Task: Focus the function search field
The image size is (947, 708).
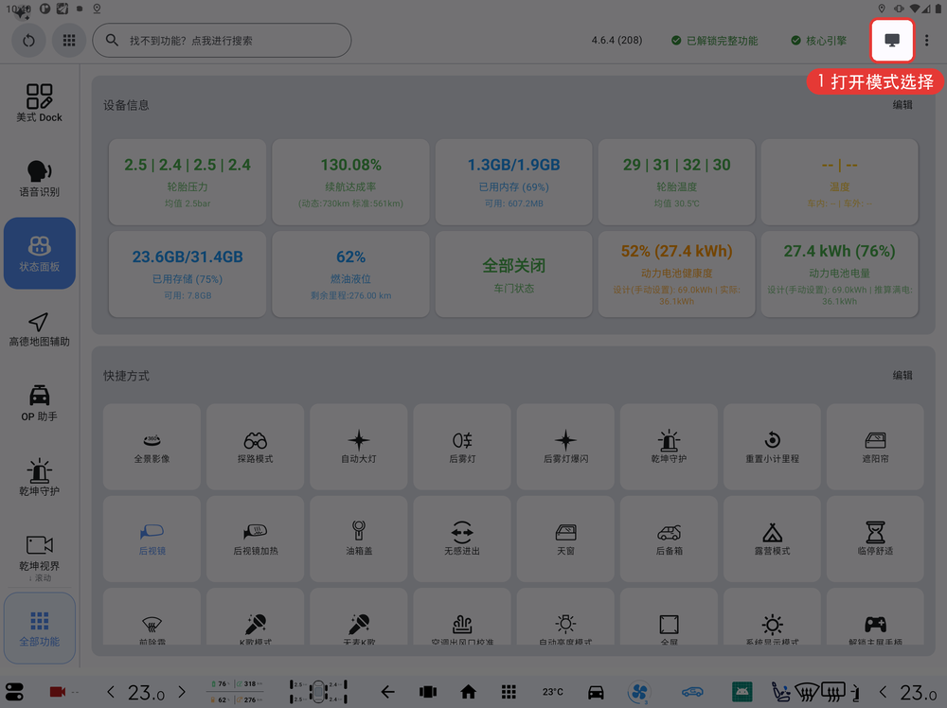Action: (x=222, y=41)
